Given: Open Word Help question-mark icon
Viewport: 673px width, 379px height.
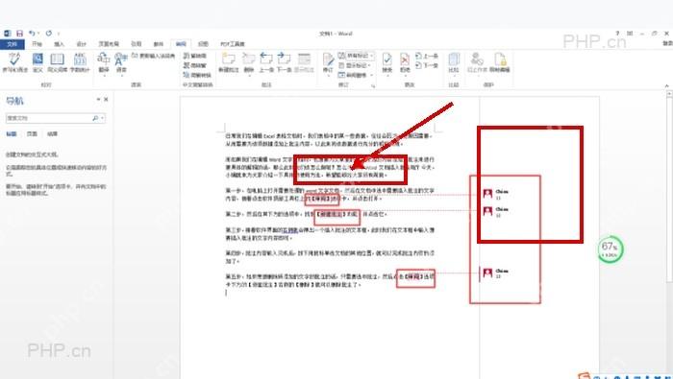Looking at the screenshot, I should (x=617, y=33).
